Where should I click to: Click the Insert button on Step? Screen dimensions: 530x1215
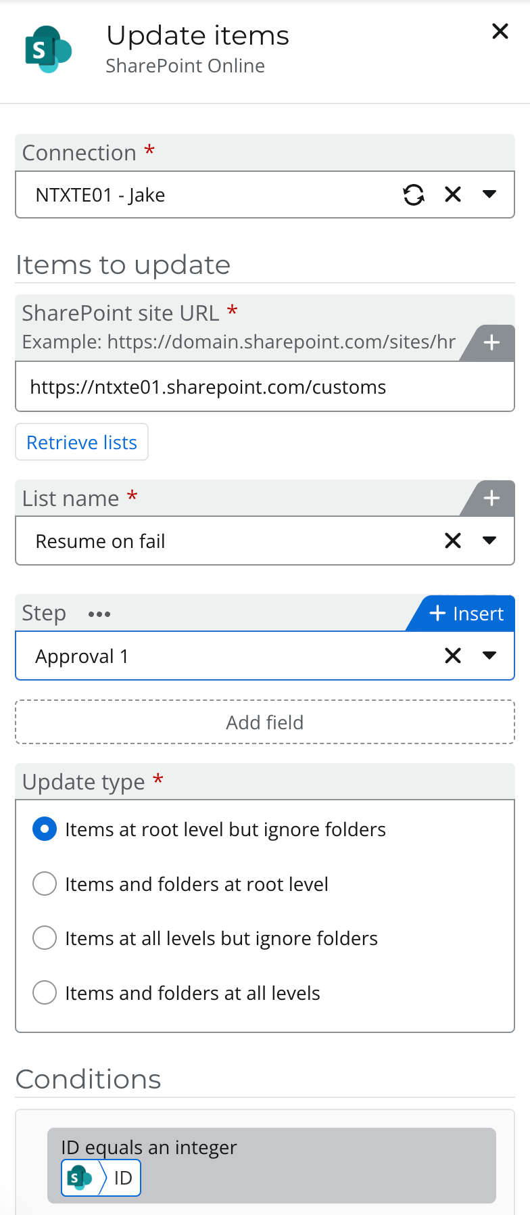pos(466,614)
